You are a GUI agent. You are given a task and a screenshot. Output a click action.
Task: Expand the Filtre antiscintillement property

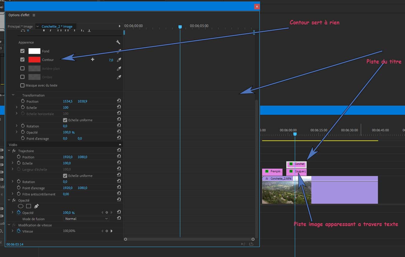(x=12, y=194)
